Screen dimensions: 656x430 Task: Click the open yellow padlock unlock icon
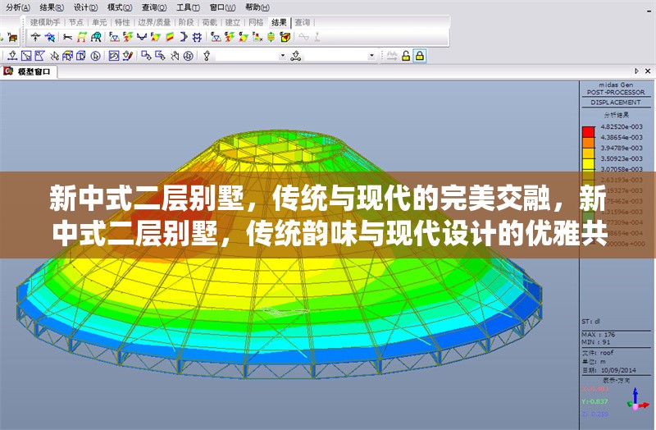(x=406, y=56)
